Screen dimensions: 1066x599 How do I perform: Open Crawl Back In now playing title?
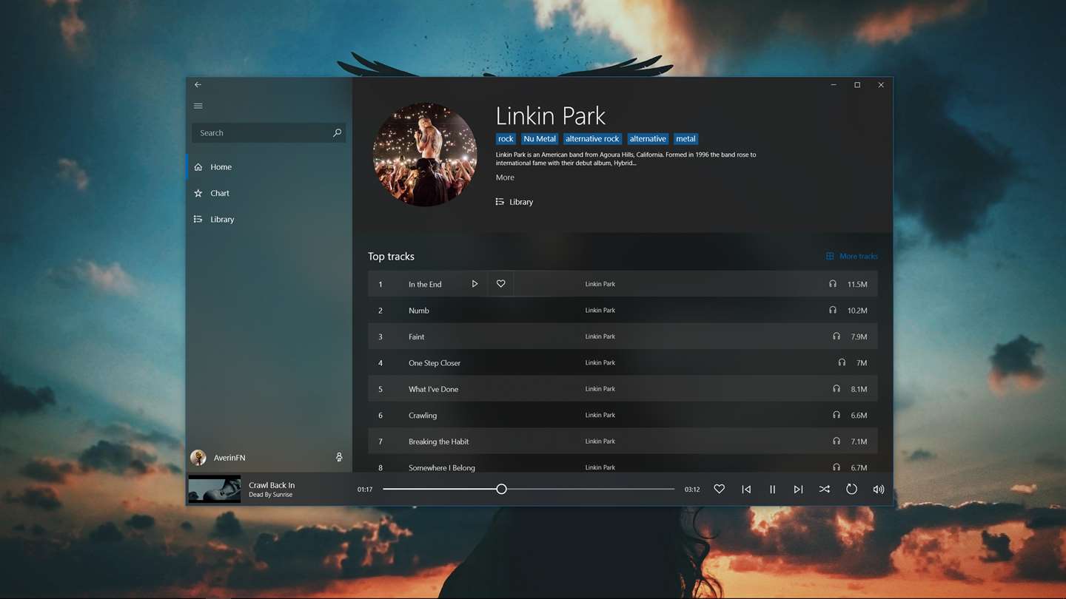(272, 485)
